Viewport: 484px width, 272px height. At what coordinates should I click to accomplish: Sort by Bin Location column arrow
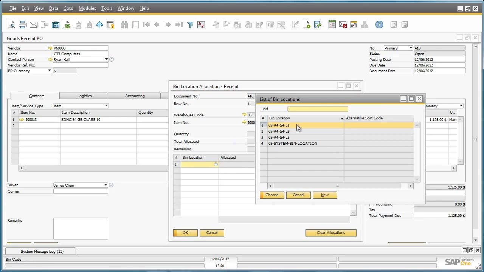[x=342, y=118]
